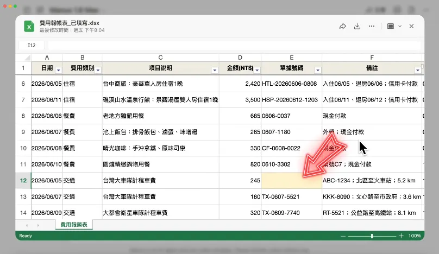Click cell HSP-20260612-1203

point(291,100)
